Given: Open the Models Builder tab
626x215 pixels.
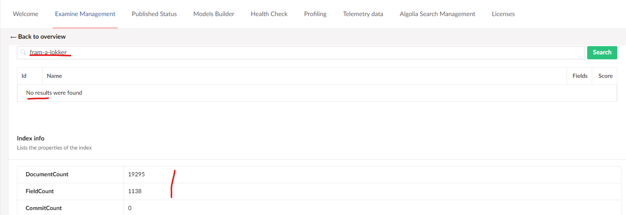Looking at the screenshot, I should point(214,14).
